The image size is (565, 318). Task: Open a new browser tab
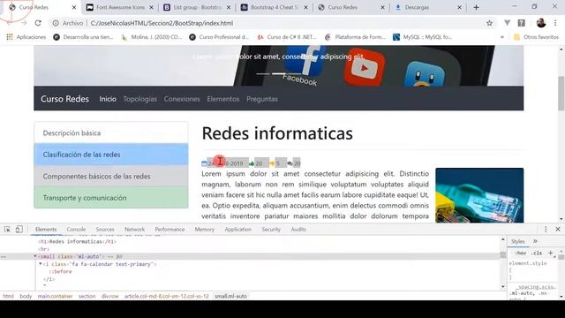[476, 7]
